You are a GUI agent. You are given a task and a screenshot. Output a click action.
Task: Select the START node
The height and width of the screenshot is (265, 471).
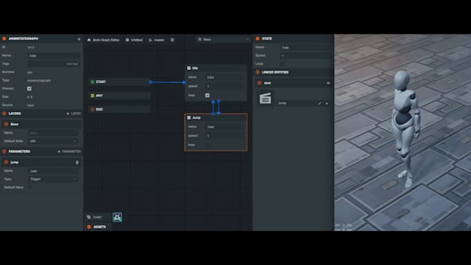point(120,82)
